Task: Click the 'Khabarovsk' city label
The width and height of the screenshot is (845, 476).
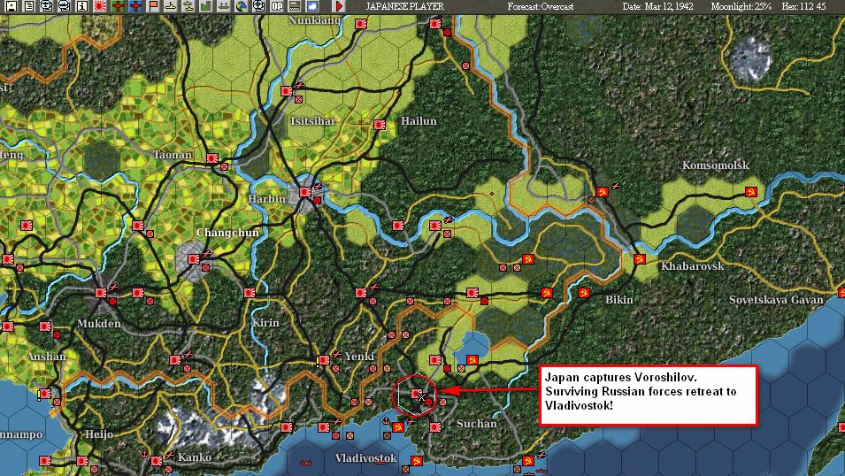Action: coord(693,266)
